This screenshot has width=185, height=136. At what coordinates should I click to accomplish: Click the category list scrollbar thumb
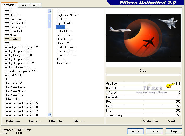pos(50,21)
